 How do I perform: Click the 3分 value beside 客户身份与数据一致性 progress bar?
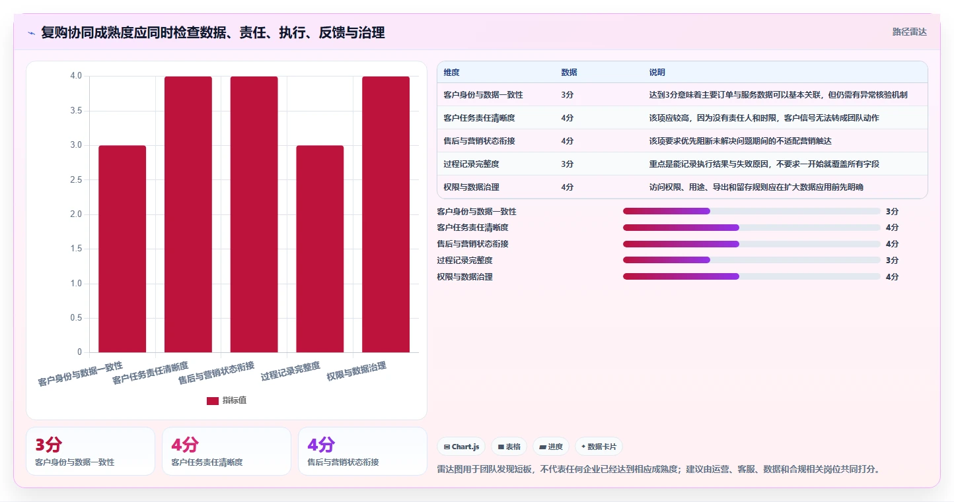[893, 212]
